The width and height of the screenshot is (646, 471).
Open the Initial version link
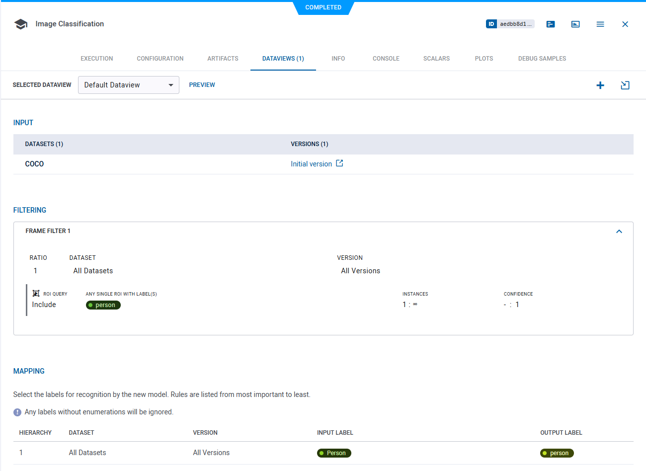[x=311, y=164]
